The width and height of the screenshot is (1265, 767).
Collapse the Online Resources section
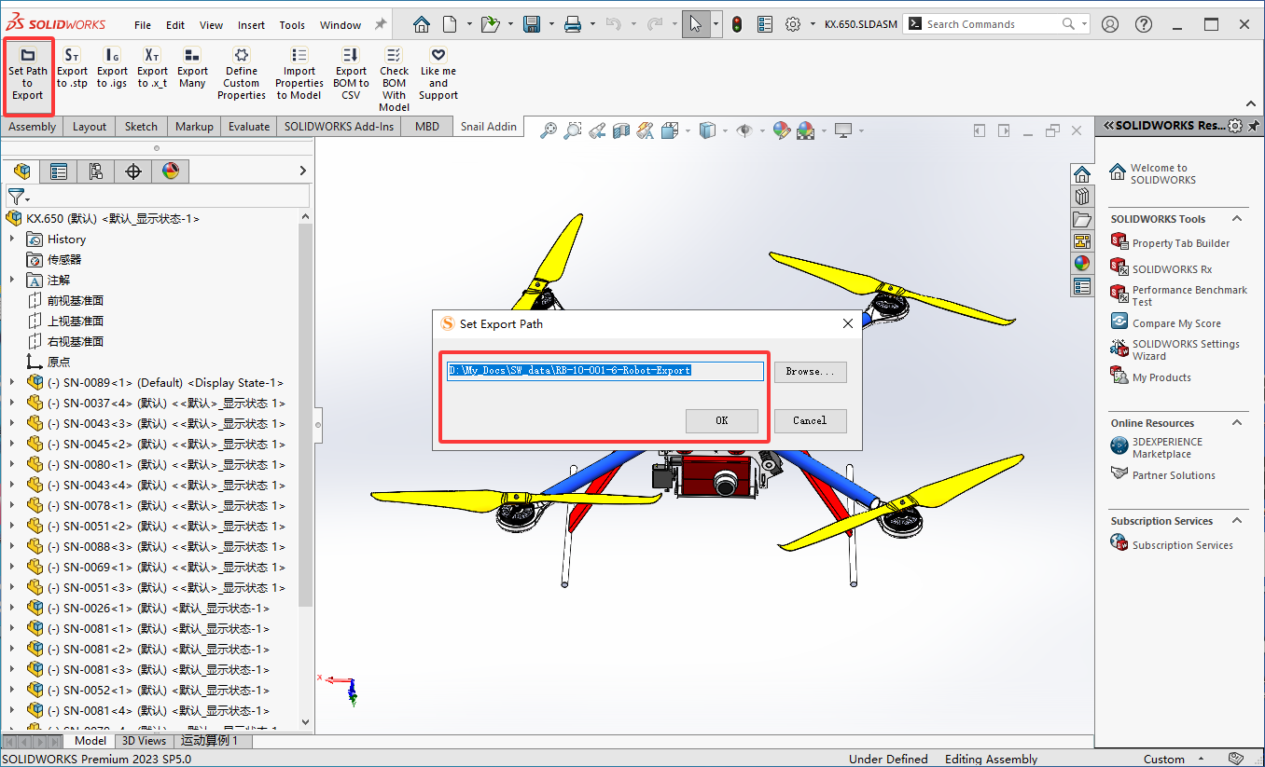(1237, 423)
